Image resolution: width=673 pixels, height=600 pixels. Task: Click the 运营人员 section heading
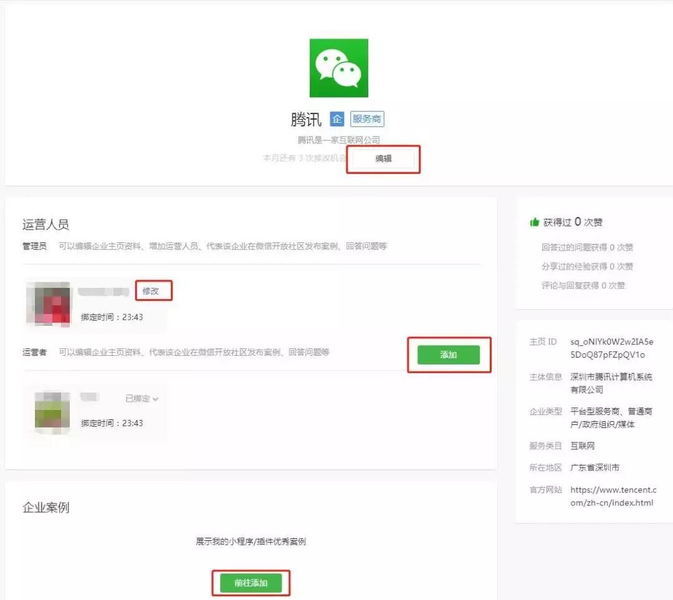[45, 224]
